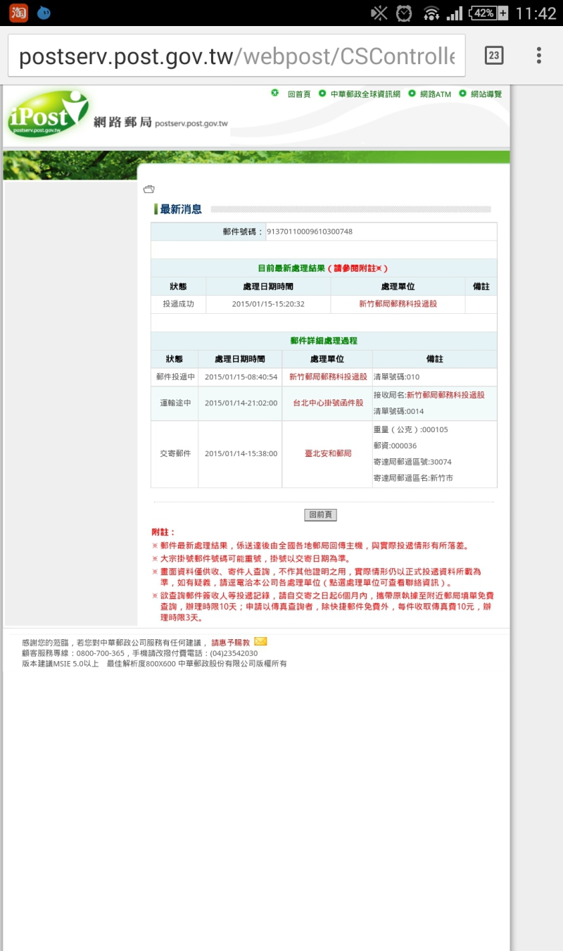563x951 pixels.
Task: Tap the cellular signal strength icon
Action: coord(455,13)
